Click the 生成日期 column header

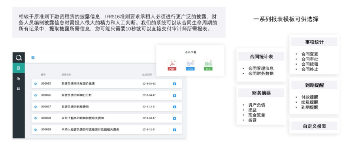(x=147, y=75)
